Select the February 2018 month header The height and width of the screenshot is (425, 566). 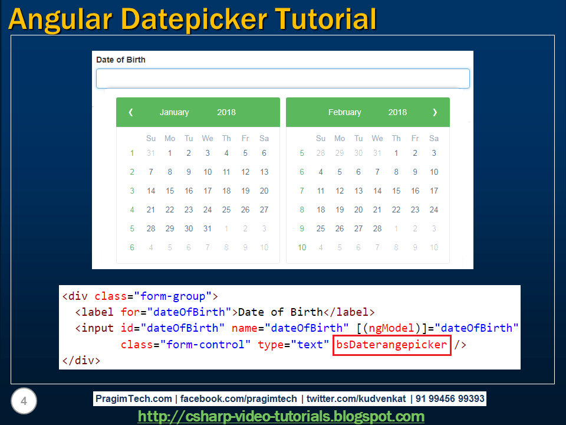click(345, 112)
